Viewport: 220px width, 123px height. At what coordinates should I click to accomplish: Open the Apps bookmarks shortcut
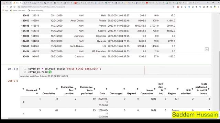tap(5, 11)
